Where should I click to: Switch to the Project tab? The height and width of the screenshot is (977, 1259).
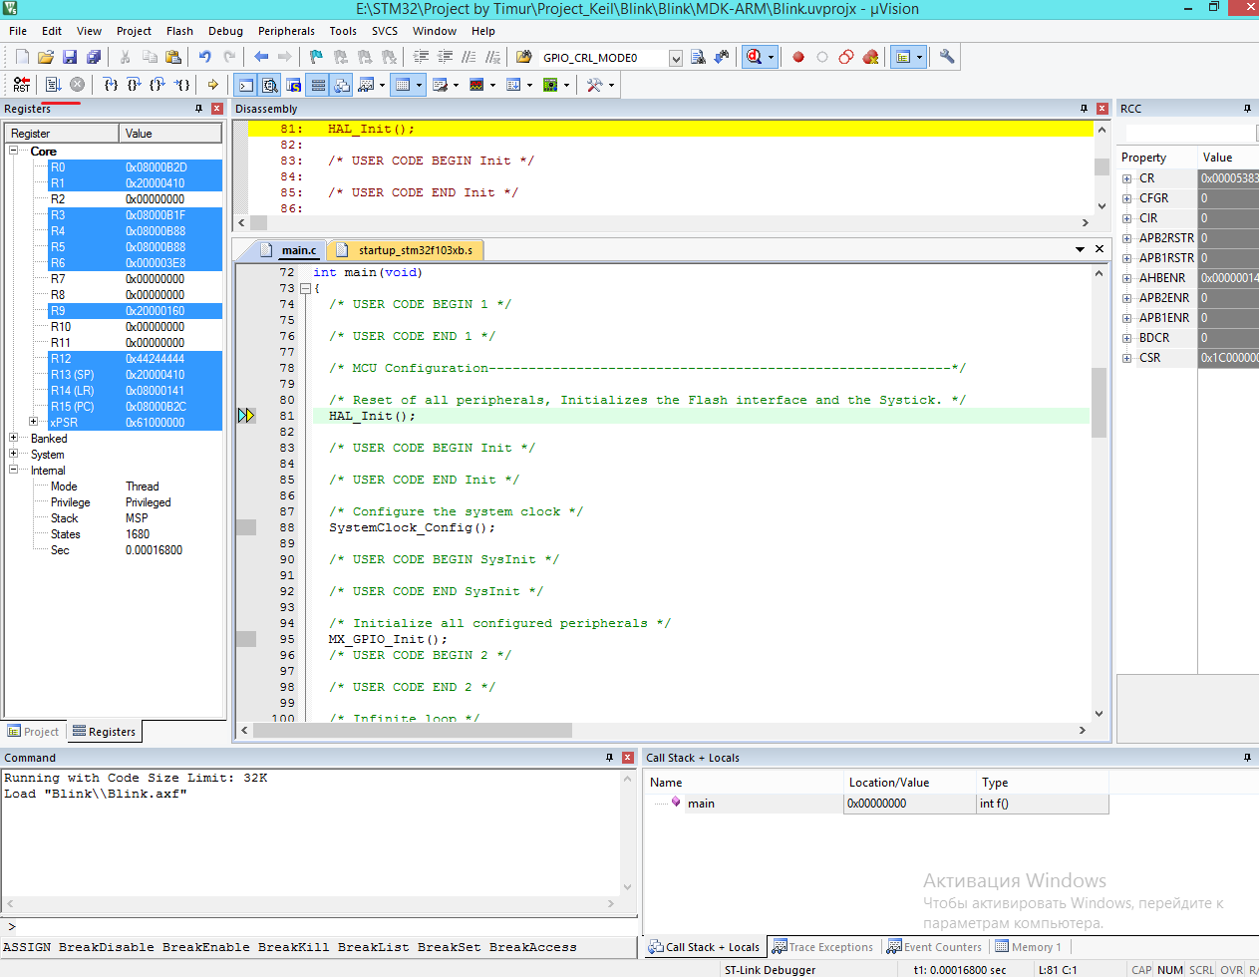(x=33, y=732)
